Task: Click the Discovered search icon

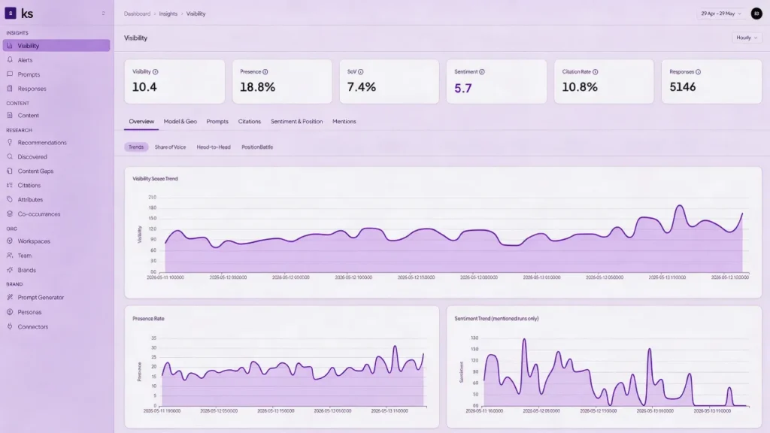Action: tap(10, 156)
